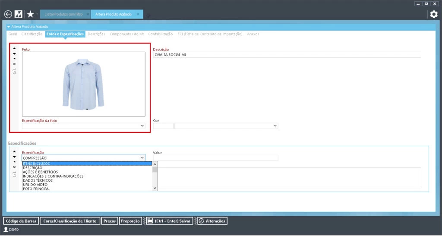
Task: Click the Código de Barras button
Action: click(21, 221)
